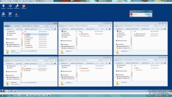The width and height of the screenshot is (172, 97).
Task: Click the save disk icon in guest taskbar
Action: click(11, 91)
